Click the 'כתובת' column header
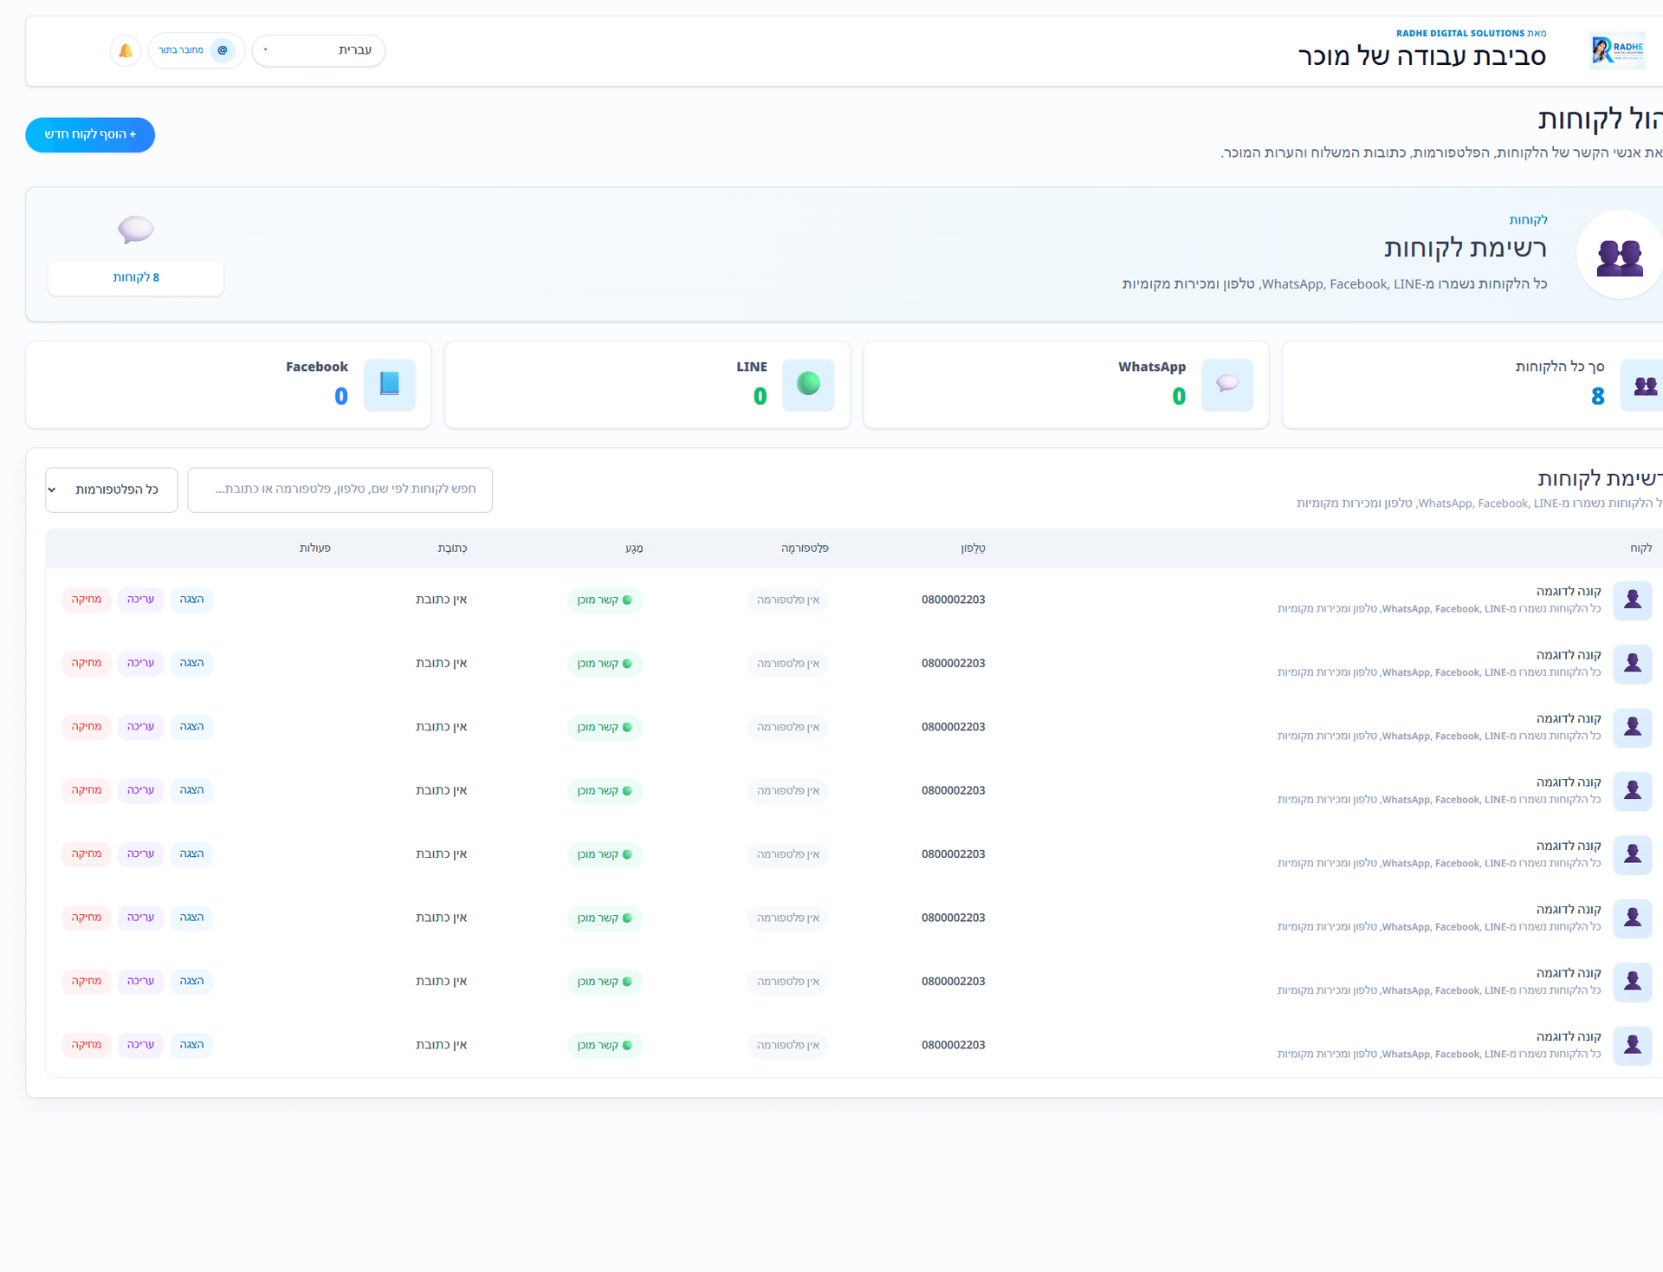Viewport: 1663px width, 1272px height. pos(452,548)
